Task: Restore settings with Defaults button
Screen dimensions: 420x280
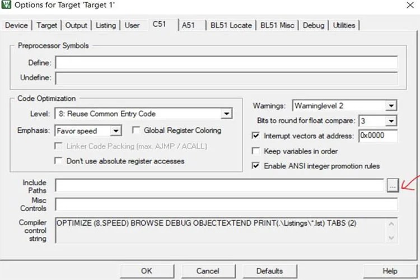Action: 270,271
